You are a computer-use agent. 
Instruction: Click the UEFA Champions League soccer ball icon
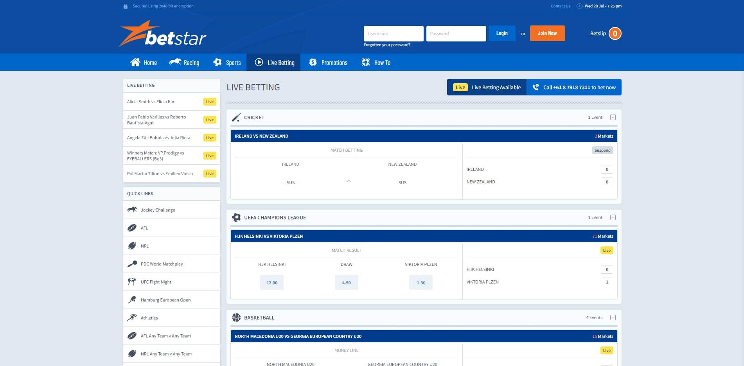236,217
